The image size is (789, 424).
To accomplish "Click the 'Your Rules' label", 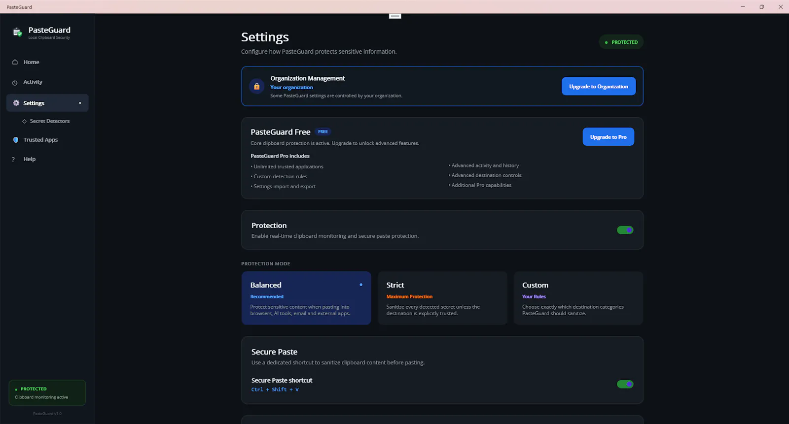I will click(534, 296).
